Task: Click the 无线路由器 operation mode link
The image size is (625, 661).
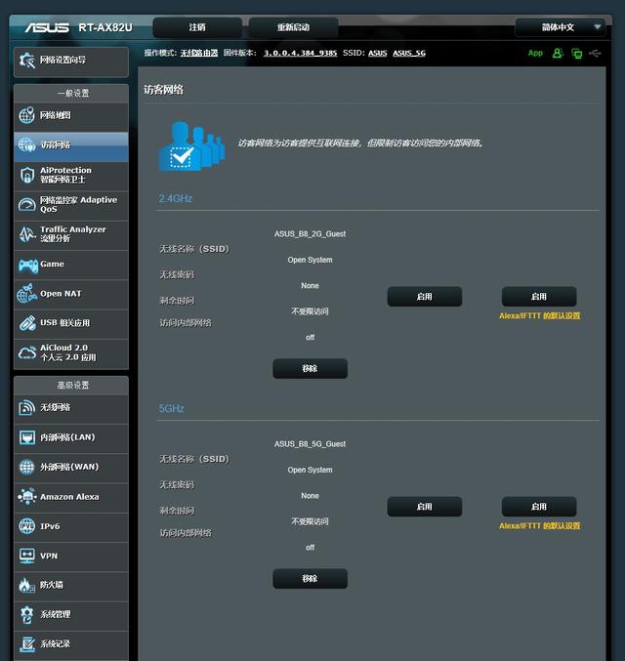Action: [x=199, y=53]
